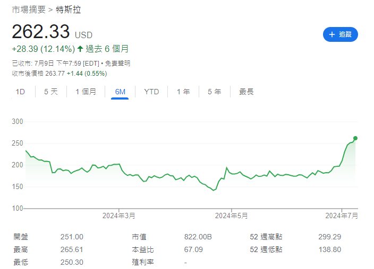Open the 市場摘要 breadcrumb link
The width and height of the screenshot is (374, 269).
(x=29, y=10)
